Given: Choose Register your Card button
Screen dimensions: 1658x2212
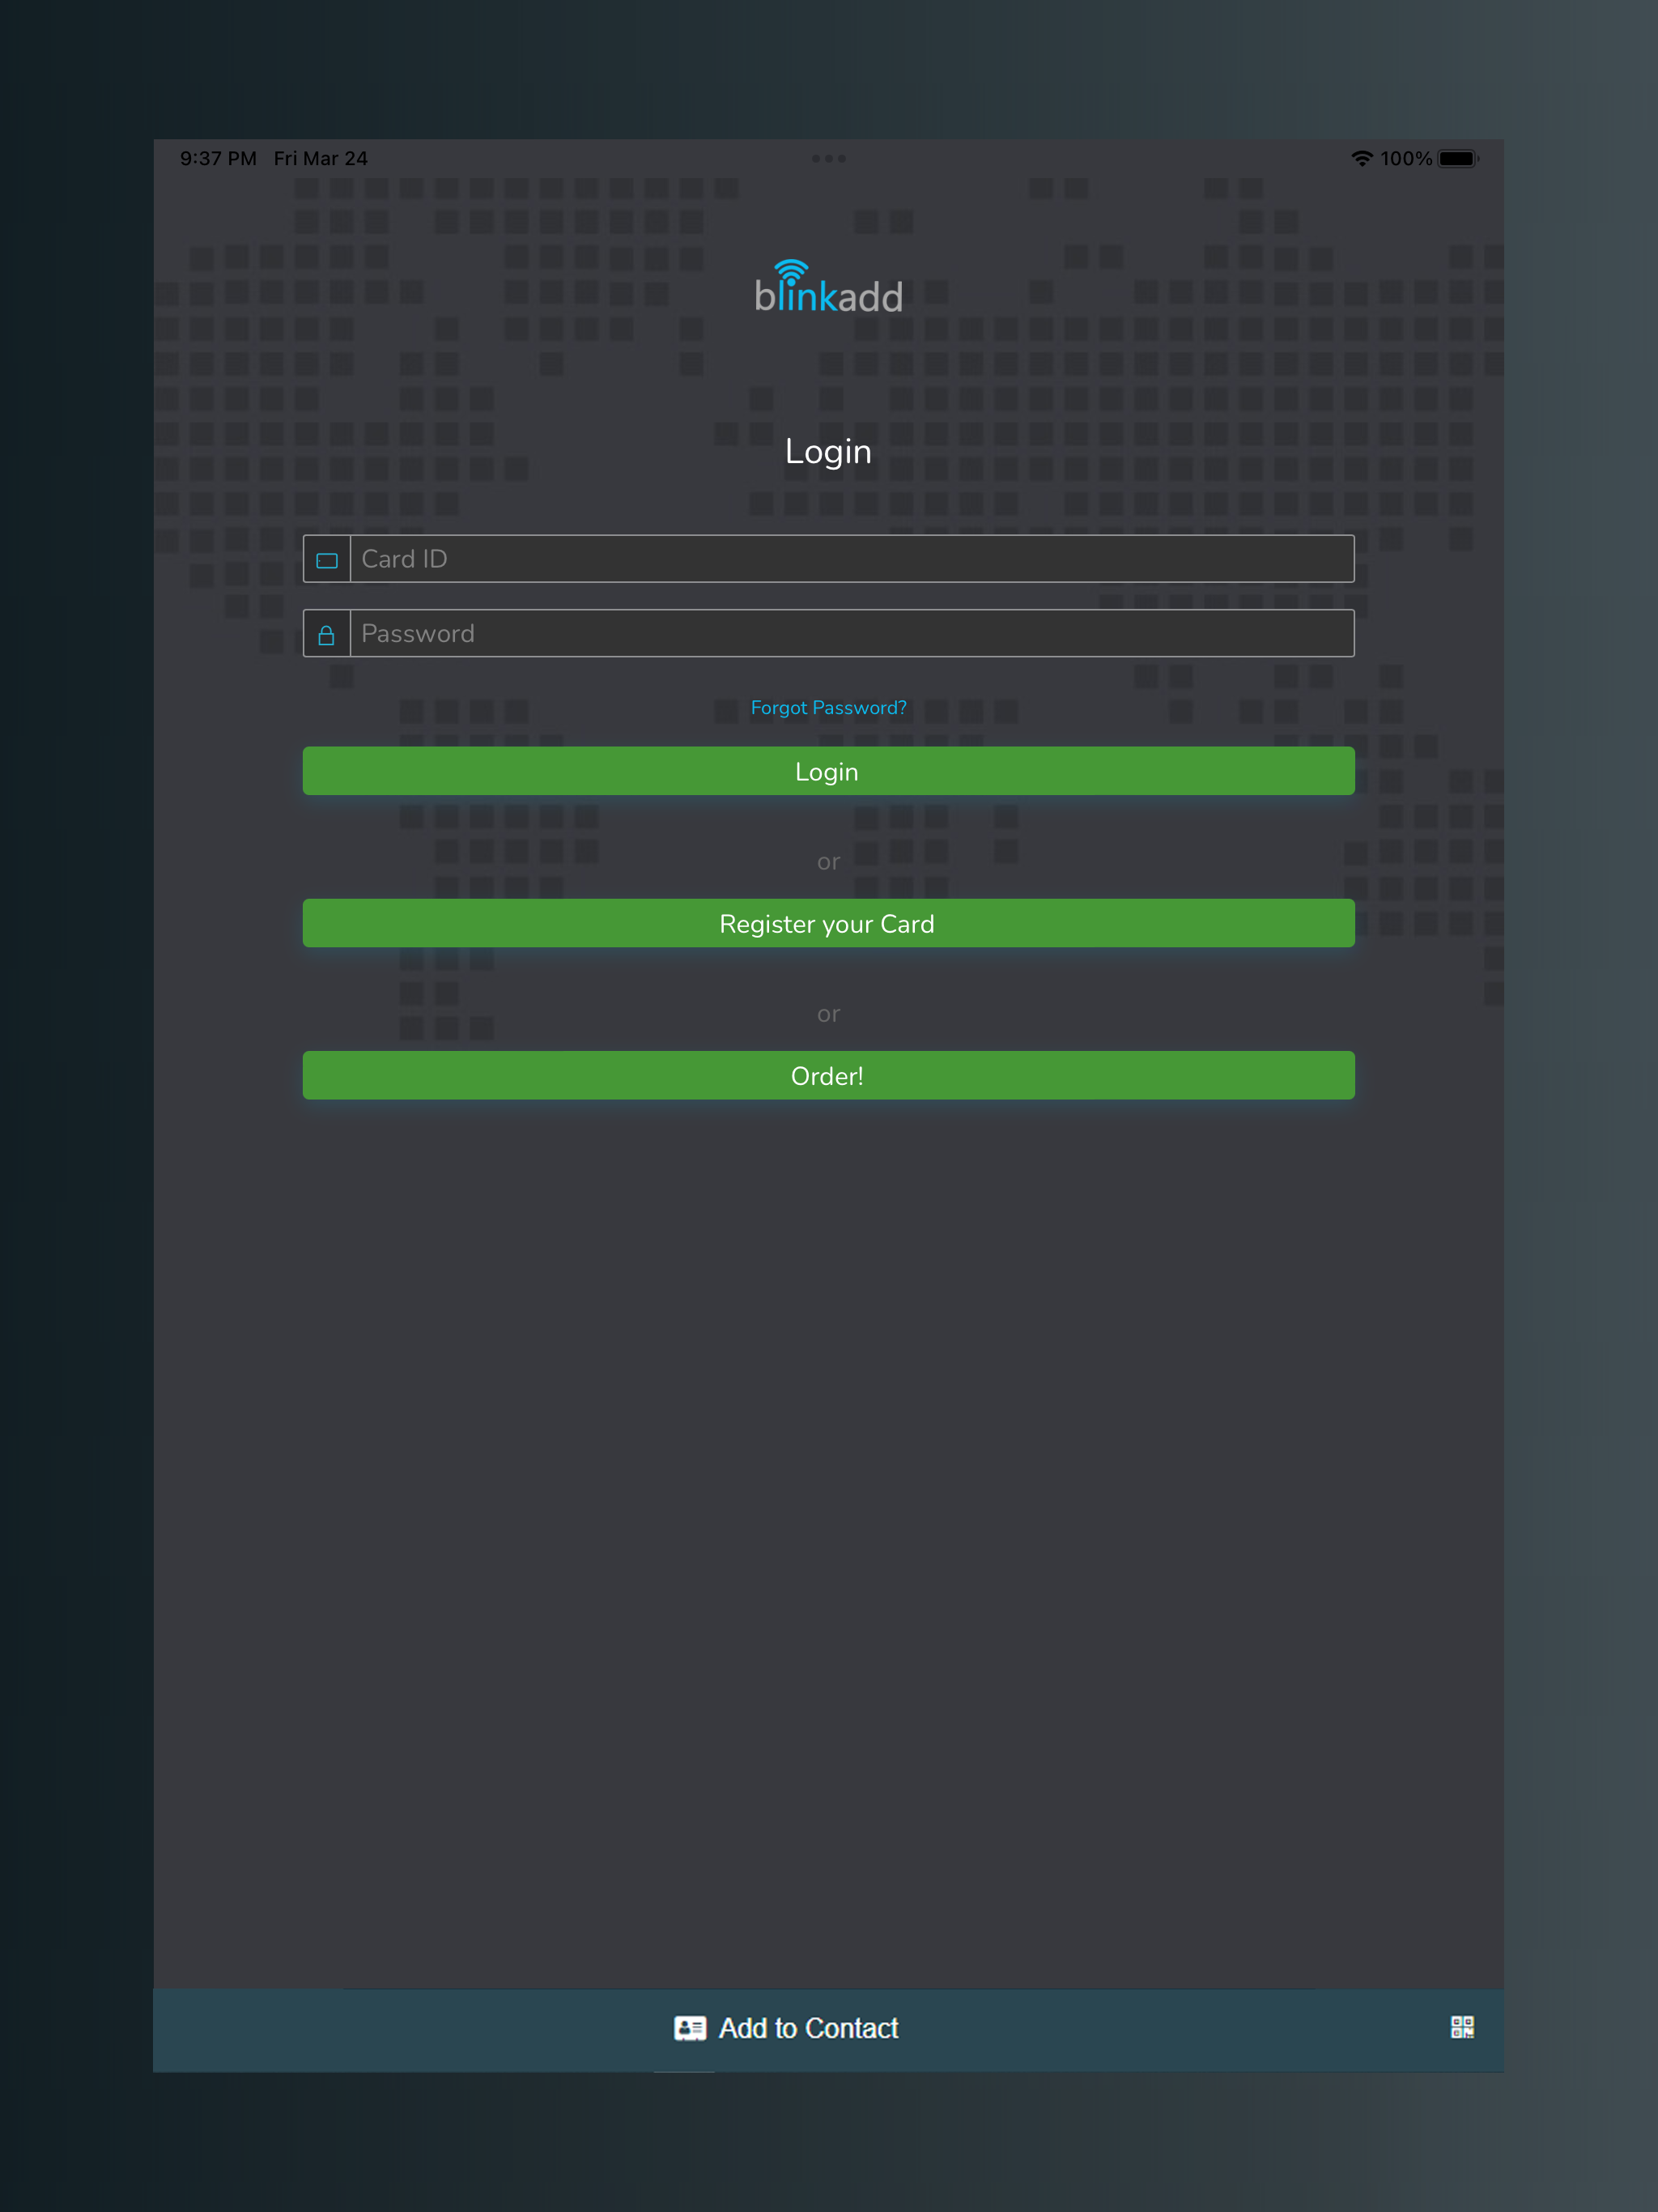Looking at the screenshot, I should tap(829, 923).
